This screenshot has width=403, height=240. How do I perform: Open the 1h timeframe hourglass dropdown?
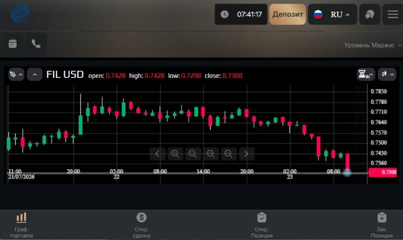pyautogui.click(x=366, y=74)
